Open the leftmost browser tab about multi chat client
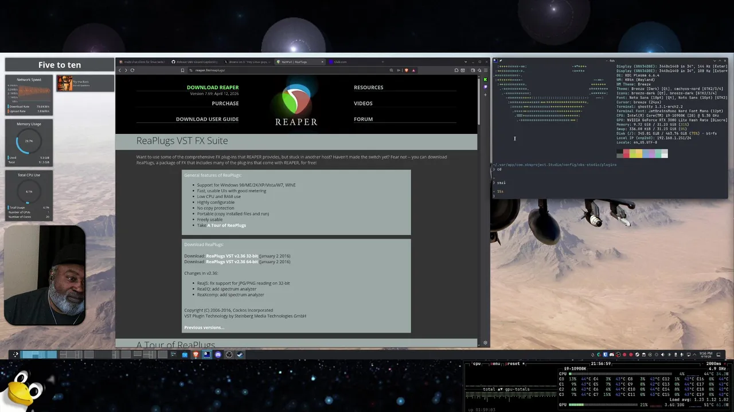This screenshot has width=734, height=412. 142,62
